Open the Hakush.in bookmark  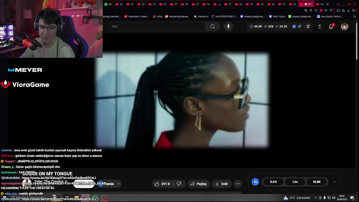(201, 17)
